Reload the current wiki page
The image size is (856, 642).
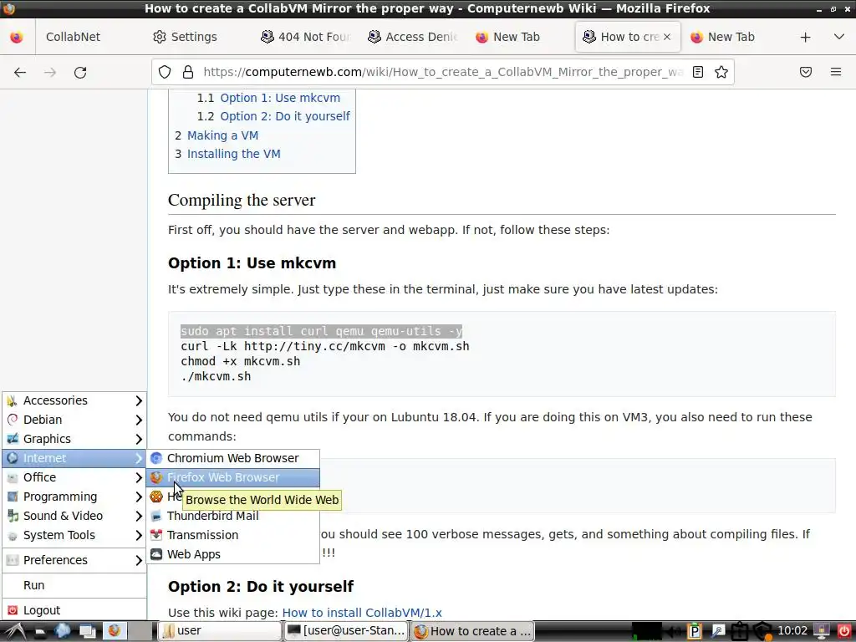click(80, 72)
